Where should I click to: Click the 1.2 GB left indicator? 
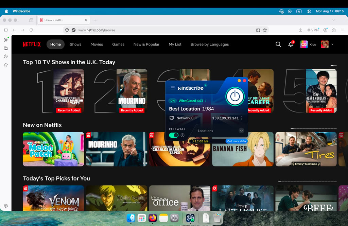click(x=199, y=141)
